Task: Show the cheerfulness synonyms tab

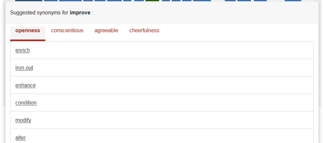Action: click(144, 30)
